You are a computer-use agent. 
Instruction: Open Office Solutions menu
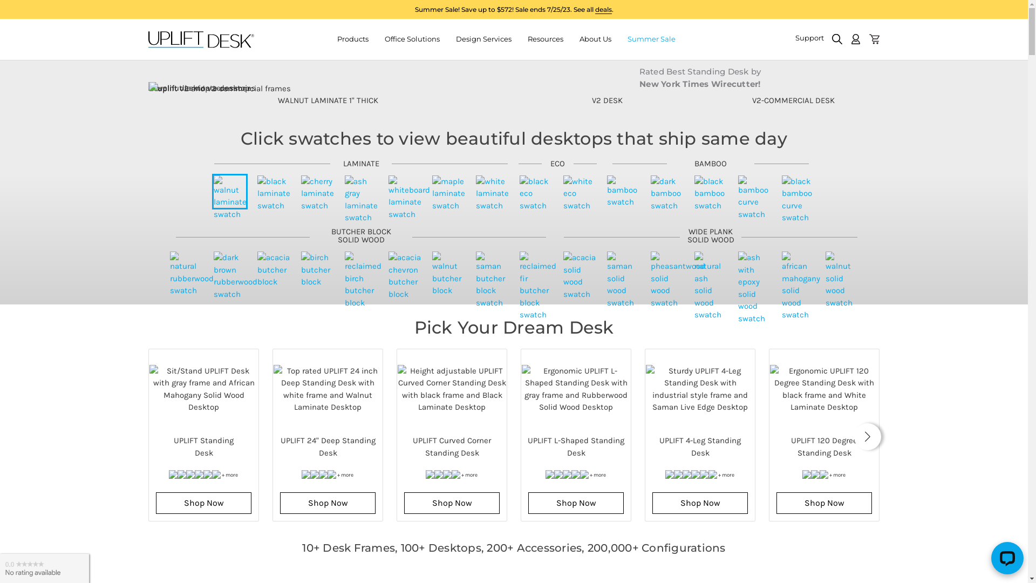[x=412, y=39]
